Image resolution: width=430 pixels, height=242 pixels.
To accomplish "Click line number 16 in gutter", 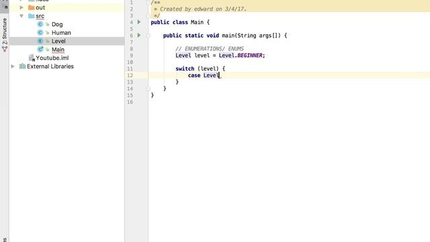I will point(130,102).
